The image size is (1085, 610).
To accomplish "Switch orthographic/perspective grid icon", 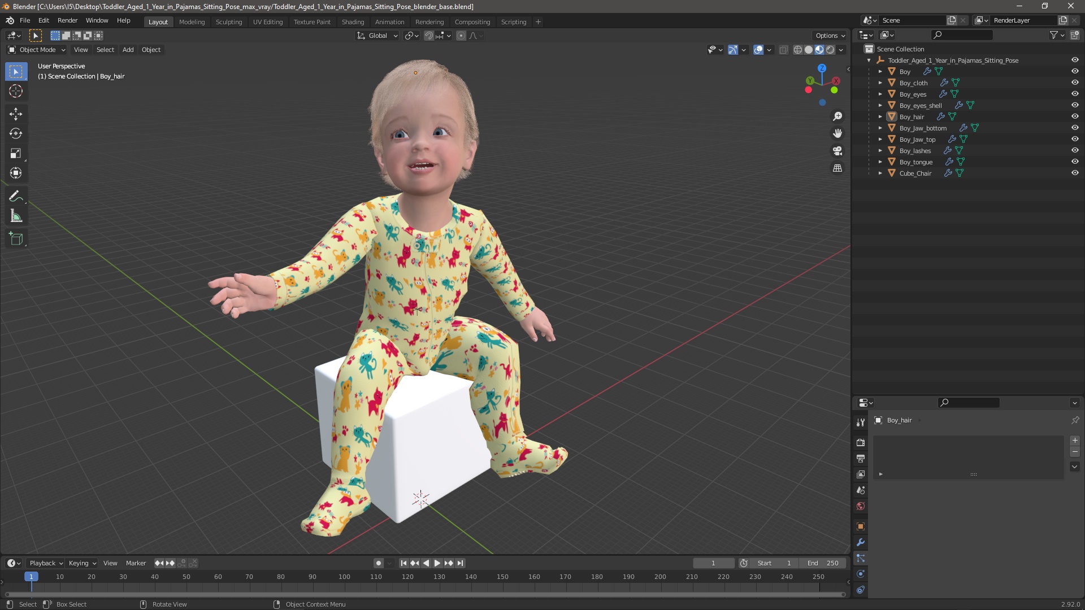I will click(837, 168).
